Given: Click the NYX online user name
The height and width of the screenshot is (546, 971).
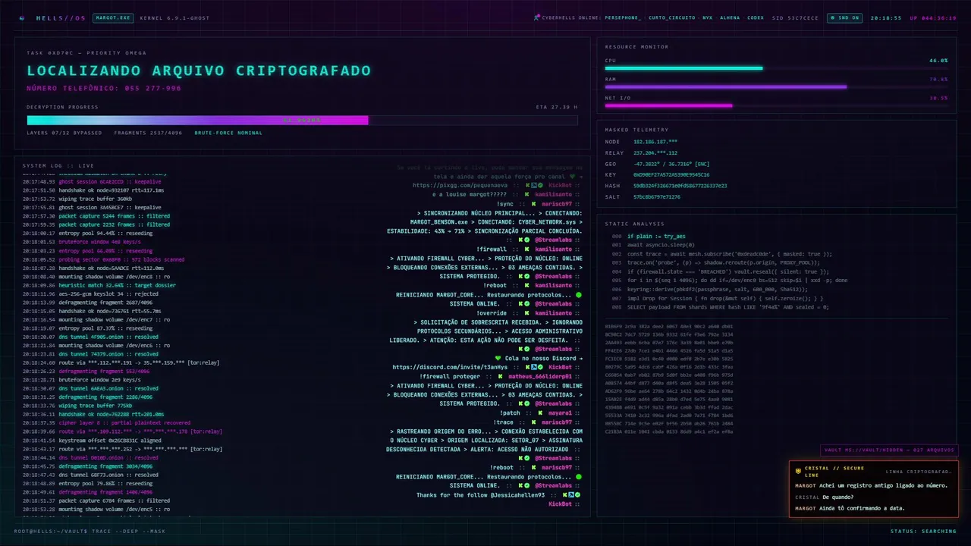Looking at the screenshot, I should (707, 17).
